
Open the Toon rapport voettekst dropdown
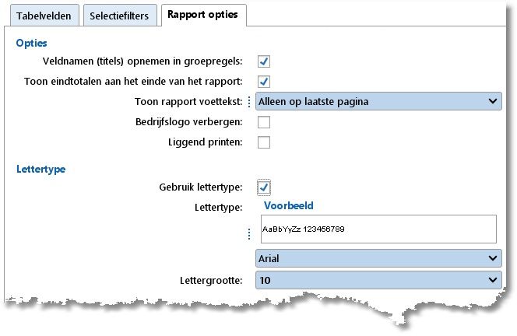point(378,101)
